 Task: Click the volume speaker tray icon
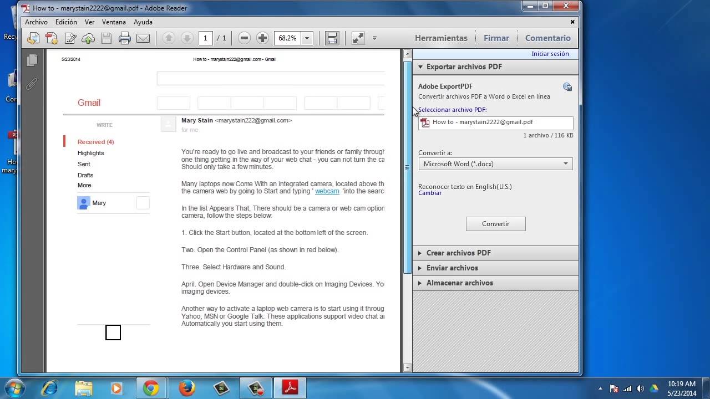tap(641, 388)
